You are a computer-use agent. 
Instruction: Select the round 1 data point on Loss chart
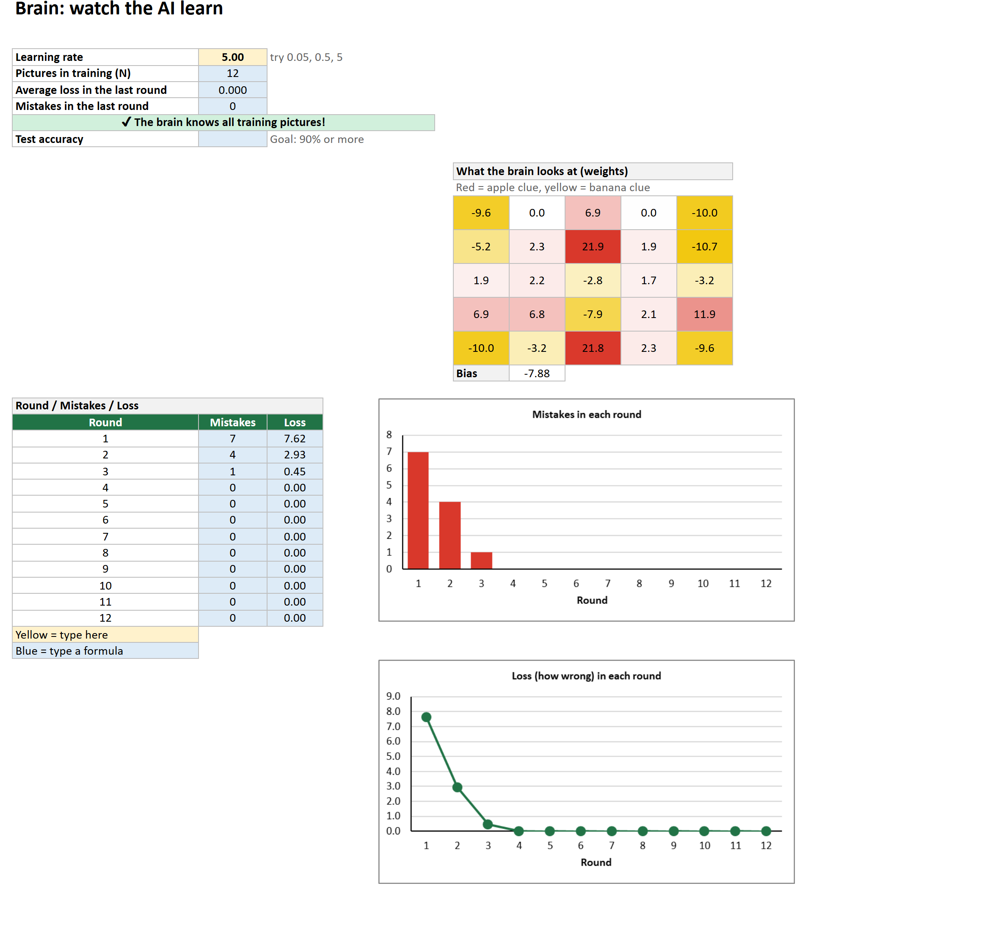click(426, 717)
